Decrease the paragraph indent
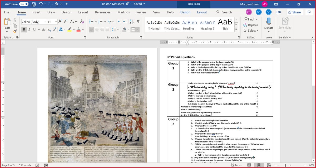 coord(120,22)
